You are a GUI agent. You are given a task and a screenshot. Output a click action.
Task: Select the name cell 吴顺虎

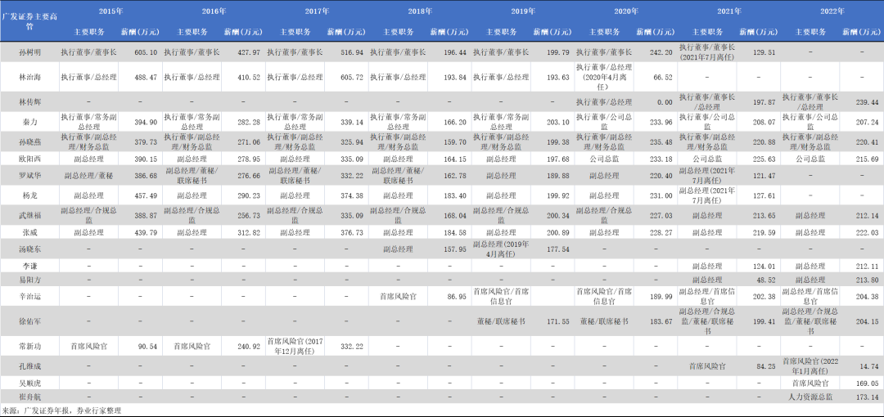click(x=29, y=383)
